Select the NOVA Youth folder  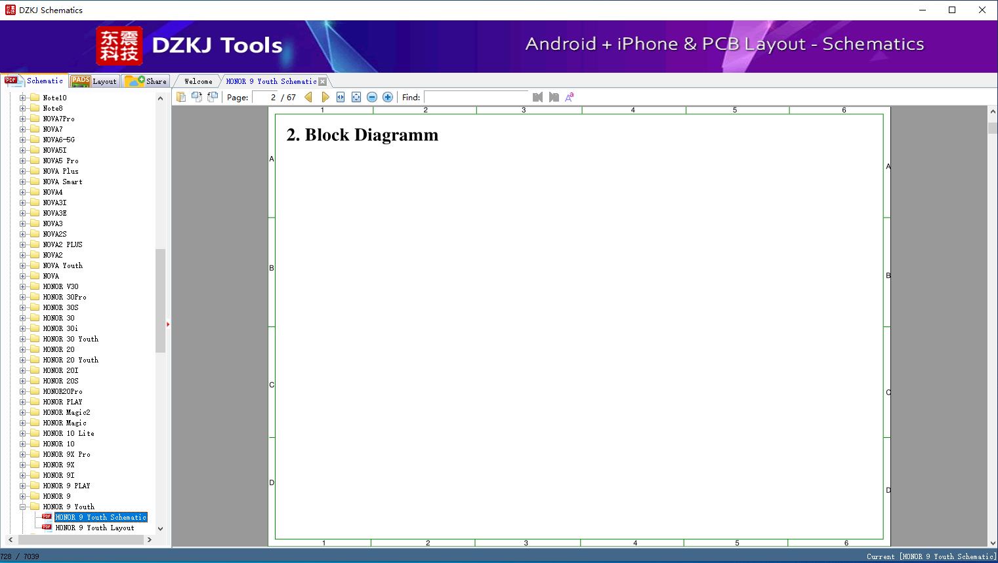coord(62,265)
